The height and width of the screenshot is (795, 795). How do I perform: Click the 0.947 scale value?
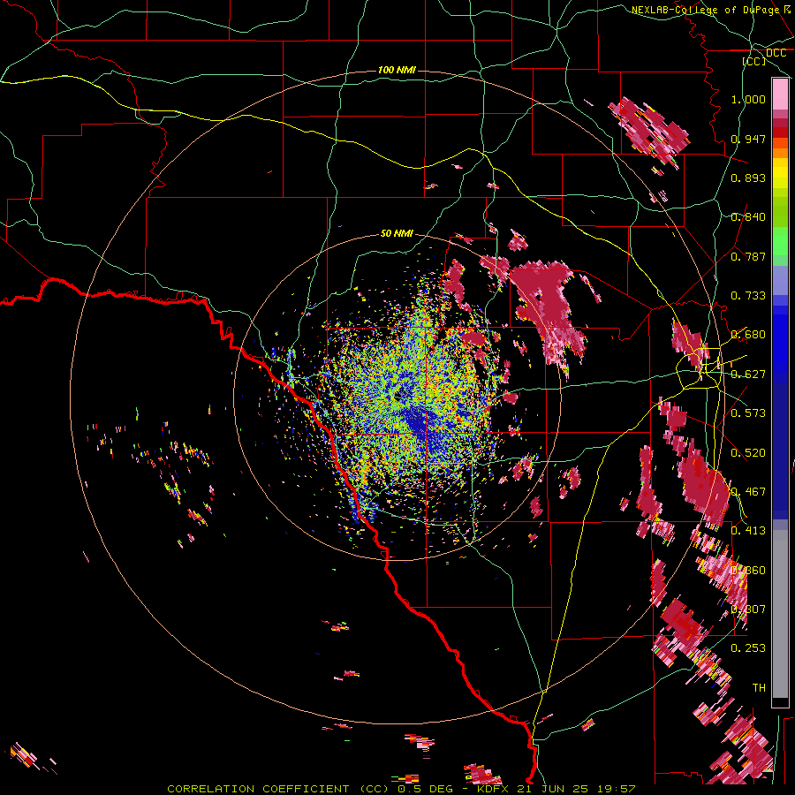click(748, 139)
